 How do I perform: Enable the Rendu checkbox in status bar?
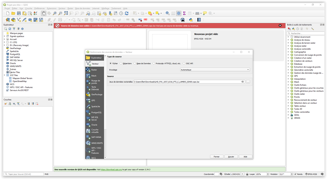click(x=295, y=174)
